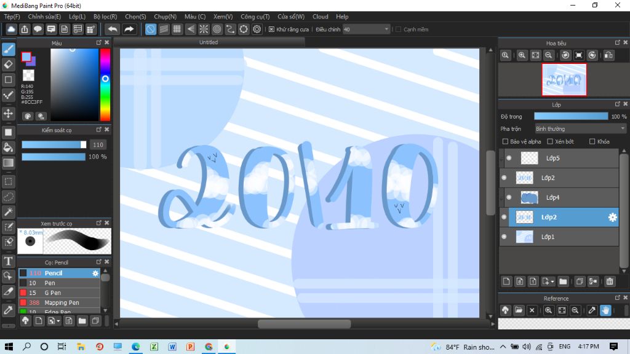Select the rectangular Select tool
This screenshot has height=354, width=630.
tap(9, 181)
